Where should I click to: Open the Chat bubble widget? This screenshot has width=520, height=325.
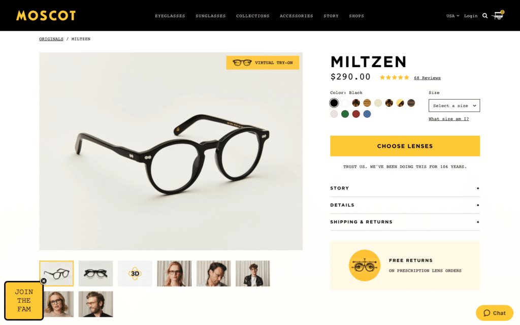coord(495,313)
